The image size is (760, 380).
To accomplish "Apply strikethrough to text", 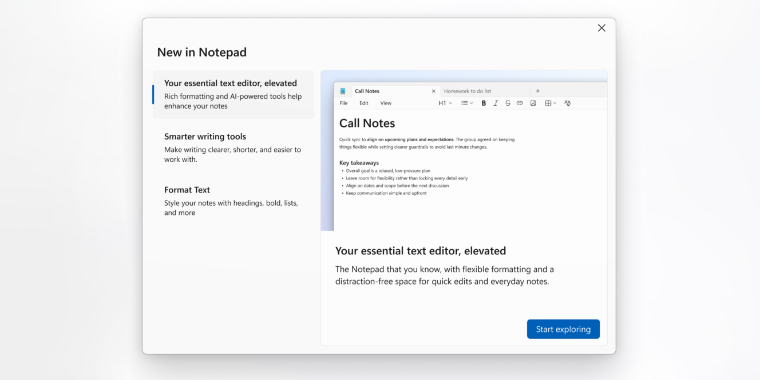I will coord(508,103).
